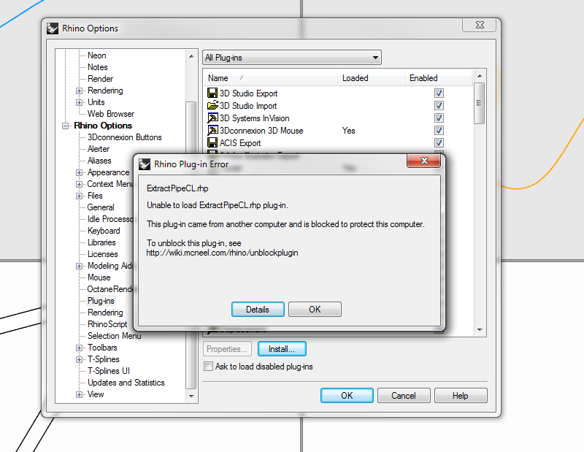Select the RhinoScript options page
Viewport: 584px width, 452px height.
[x=107, y=323]
